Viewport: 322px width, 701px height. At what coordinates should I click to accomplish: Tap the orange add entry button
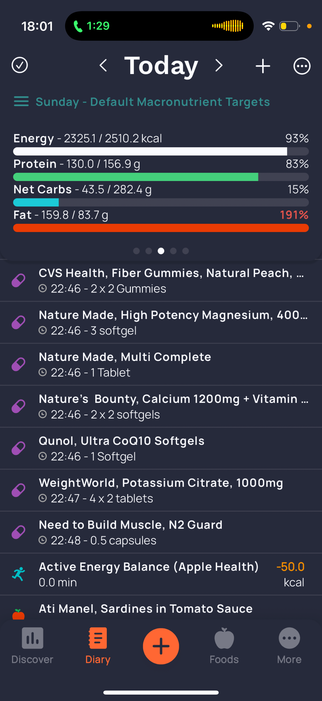(x=161, y=646)
